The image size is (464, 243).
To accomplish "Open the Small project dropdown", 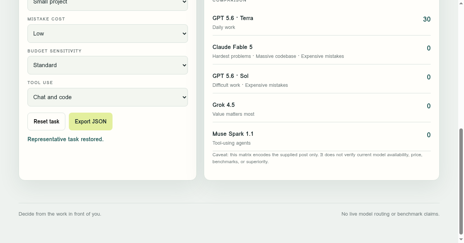I will [107, 4].
